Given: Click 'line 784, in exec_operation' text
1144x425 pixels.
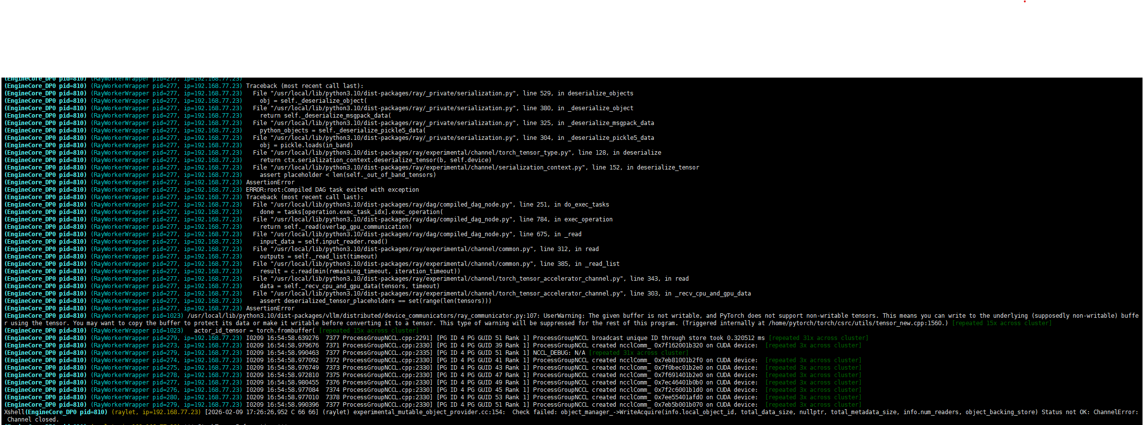Looking at the screenshot, I should (x=566, y=219).
